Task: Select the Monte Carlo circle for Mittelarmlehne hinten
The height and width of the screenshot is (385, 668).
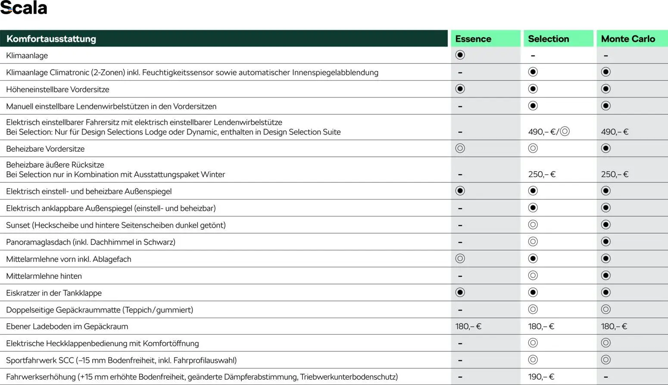Action: 606,275
